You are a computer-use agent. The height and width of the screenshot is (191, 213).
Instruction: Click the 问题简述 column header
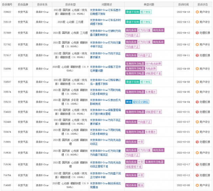[x=106, y=4]
